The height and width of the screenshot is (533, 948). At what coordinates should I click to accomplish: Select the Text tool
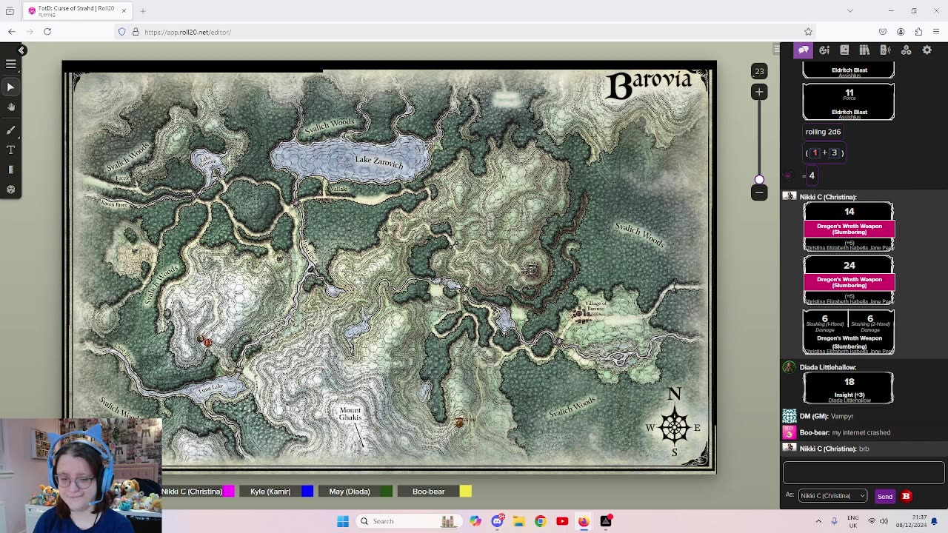[11, 150]
